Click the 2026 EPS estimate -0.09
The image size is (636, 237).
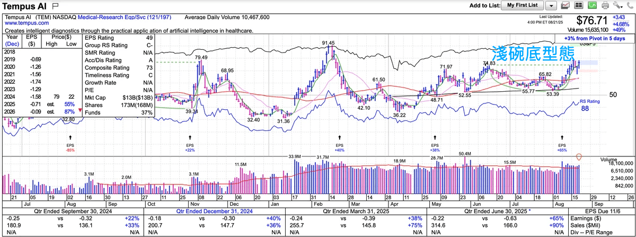click(35, 112)
